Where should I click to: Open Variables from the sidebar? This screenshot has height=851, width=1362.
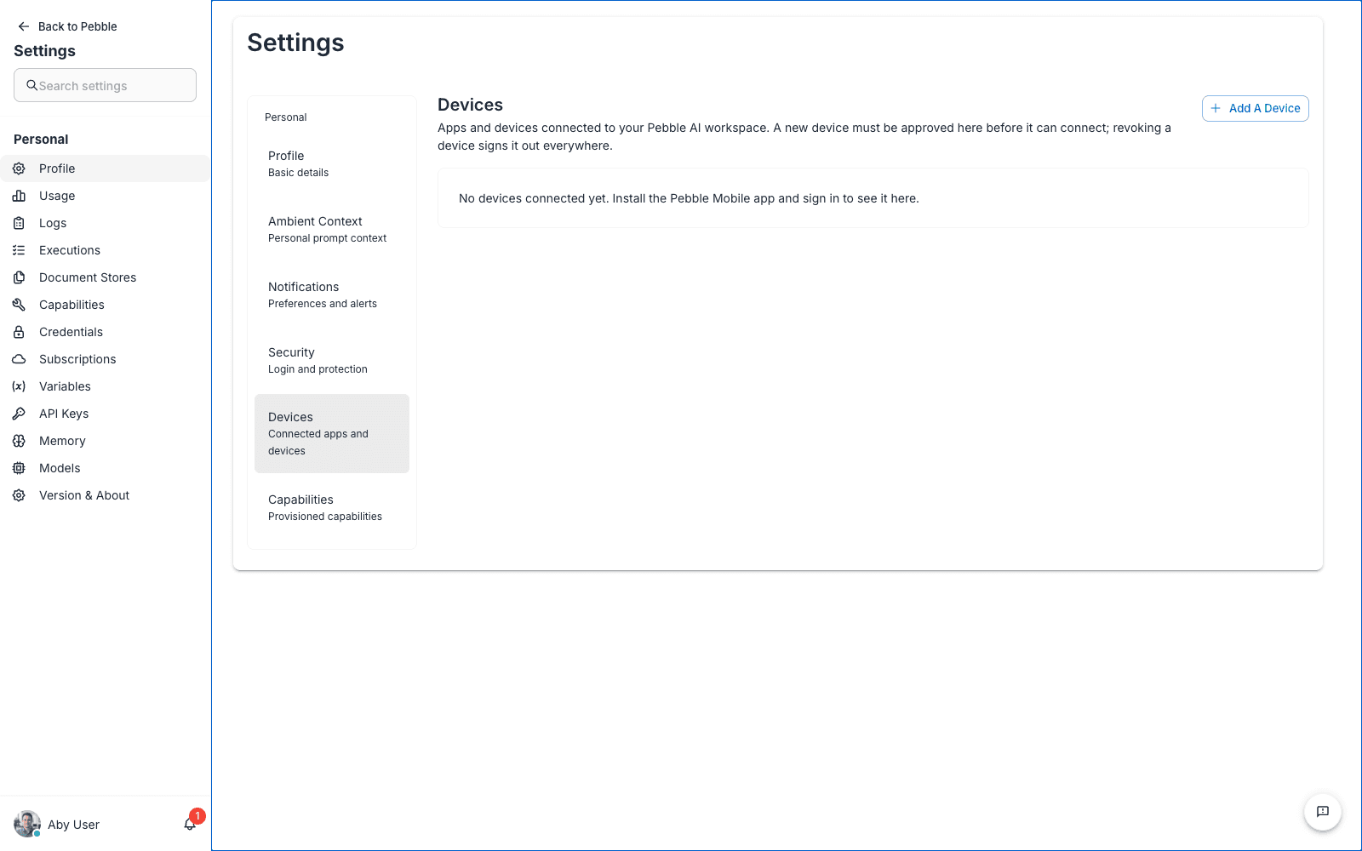[105, 386]
